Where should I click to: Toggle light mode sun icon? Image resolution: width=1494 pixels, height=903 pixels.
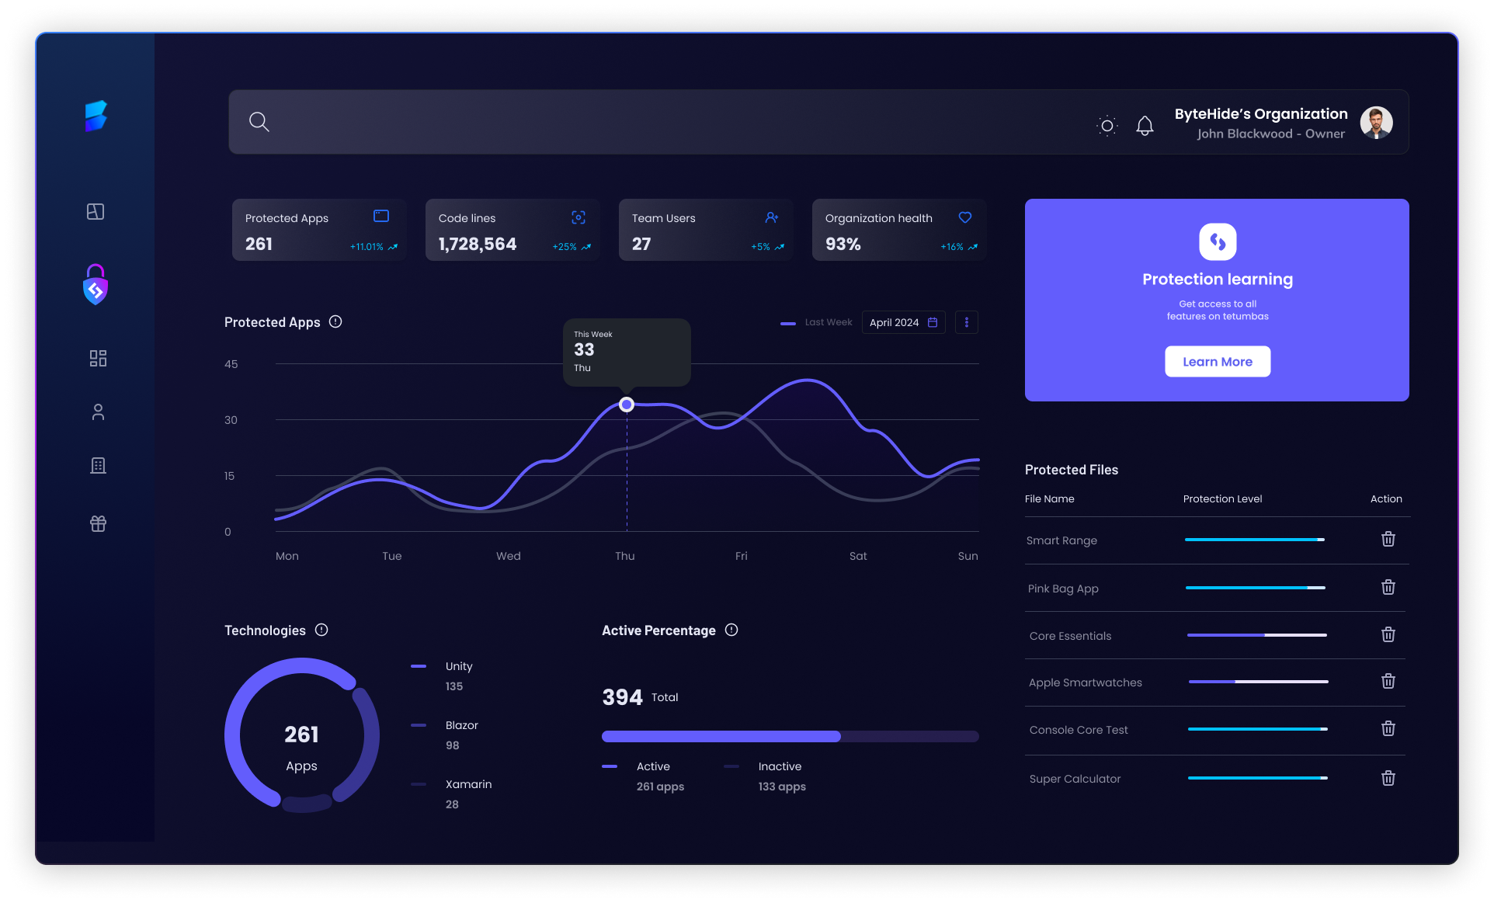click(1107, 126)
